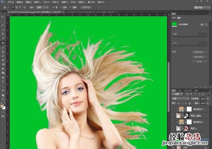Viewport: 212px width, 149px height.
Task: Open the 基本功能 workspace dropdown
Action: (201, 7)
